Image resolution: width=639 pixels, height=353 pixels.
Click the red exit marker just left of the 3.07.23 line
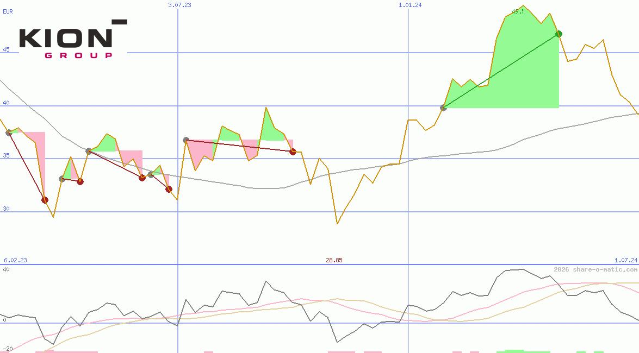169,189
